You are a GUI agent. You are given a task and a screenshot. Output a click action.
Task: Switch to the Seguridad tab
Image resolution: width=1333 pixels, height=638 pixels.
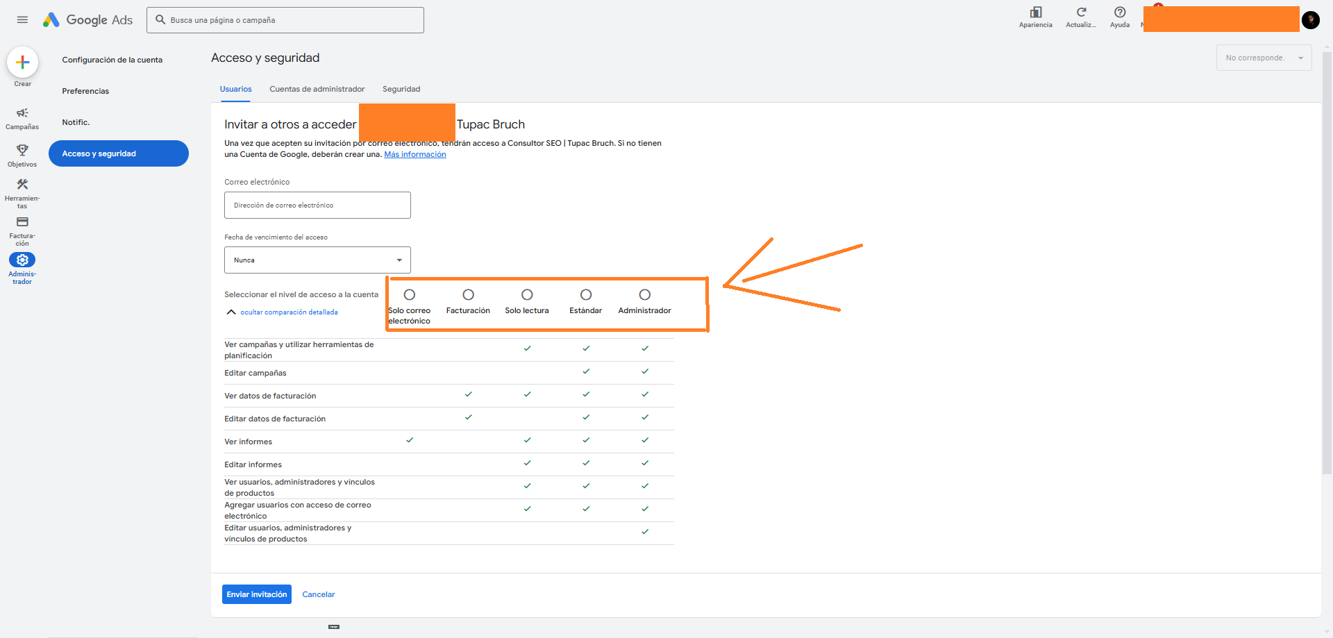coord(401,89)
